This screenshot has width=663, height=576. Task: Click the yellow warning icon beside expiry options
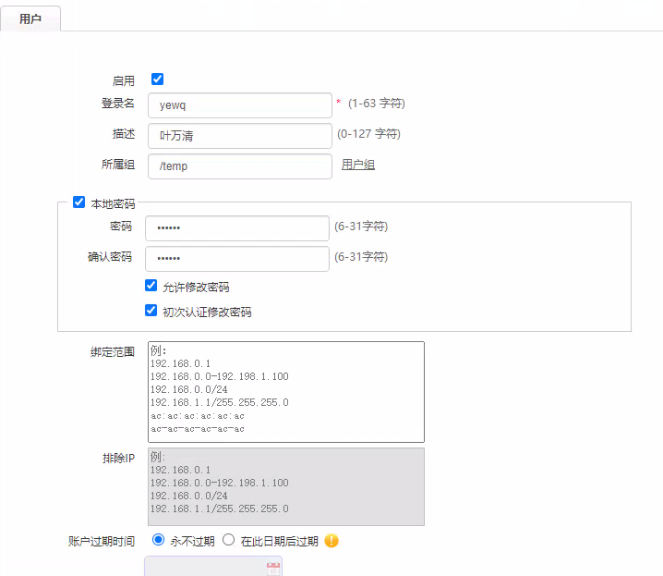tap(331, 541)
